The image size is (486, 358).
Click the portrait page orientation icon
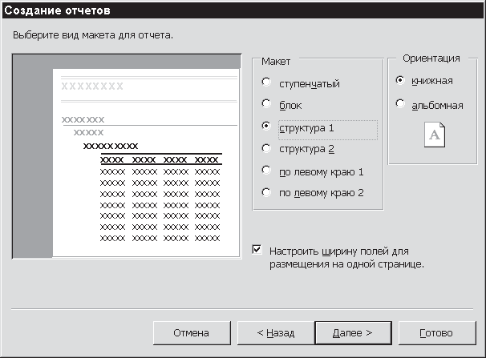(x=434, y=135)
